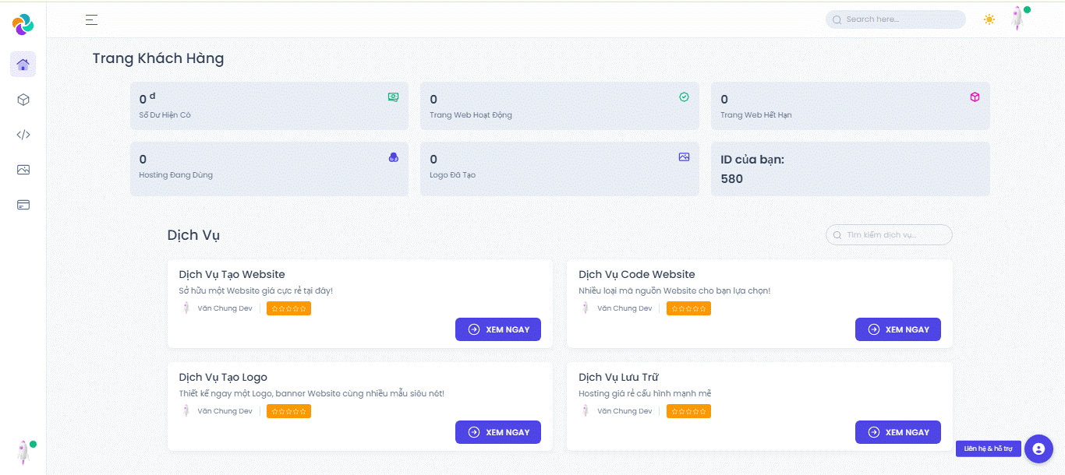Click XEM NGAY for Dịch Vụ Code Website
Viewport: 1065px width, 475px height.
click(897, 329)
